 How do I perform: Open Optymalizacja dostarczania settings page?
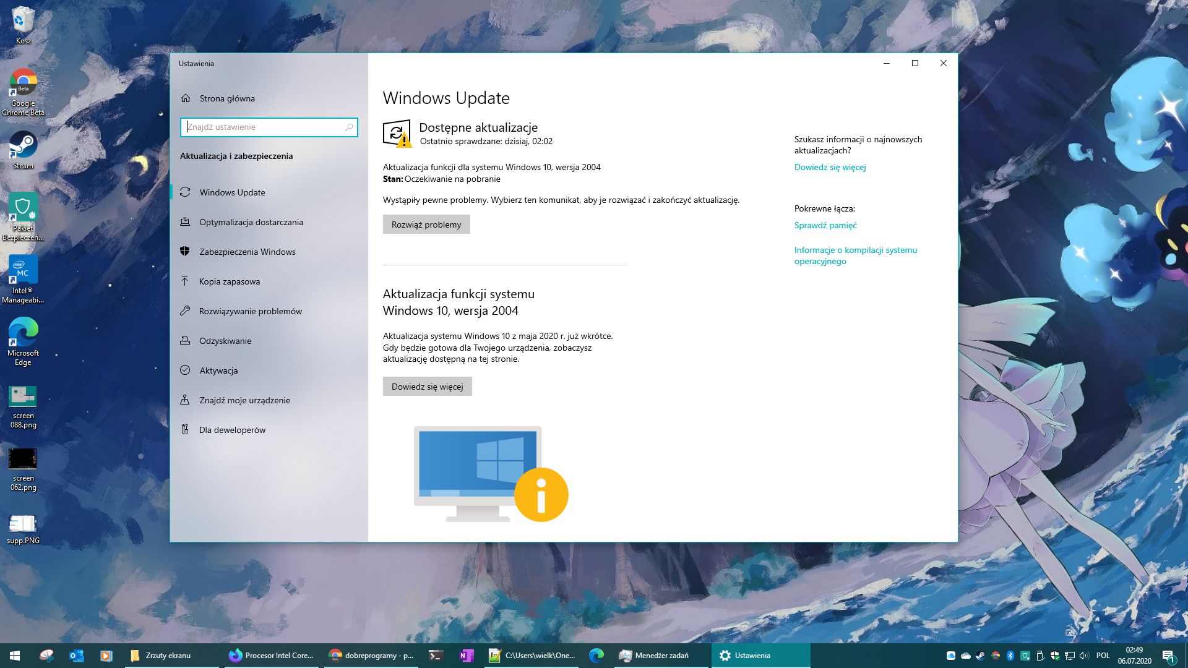(x=251, y=222)
